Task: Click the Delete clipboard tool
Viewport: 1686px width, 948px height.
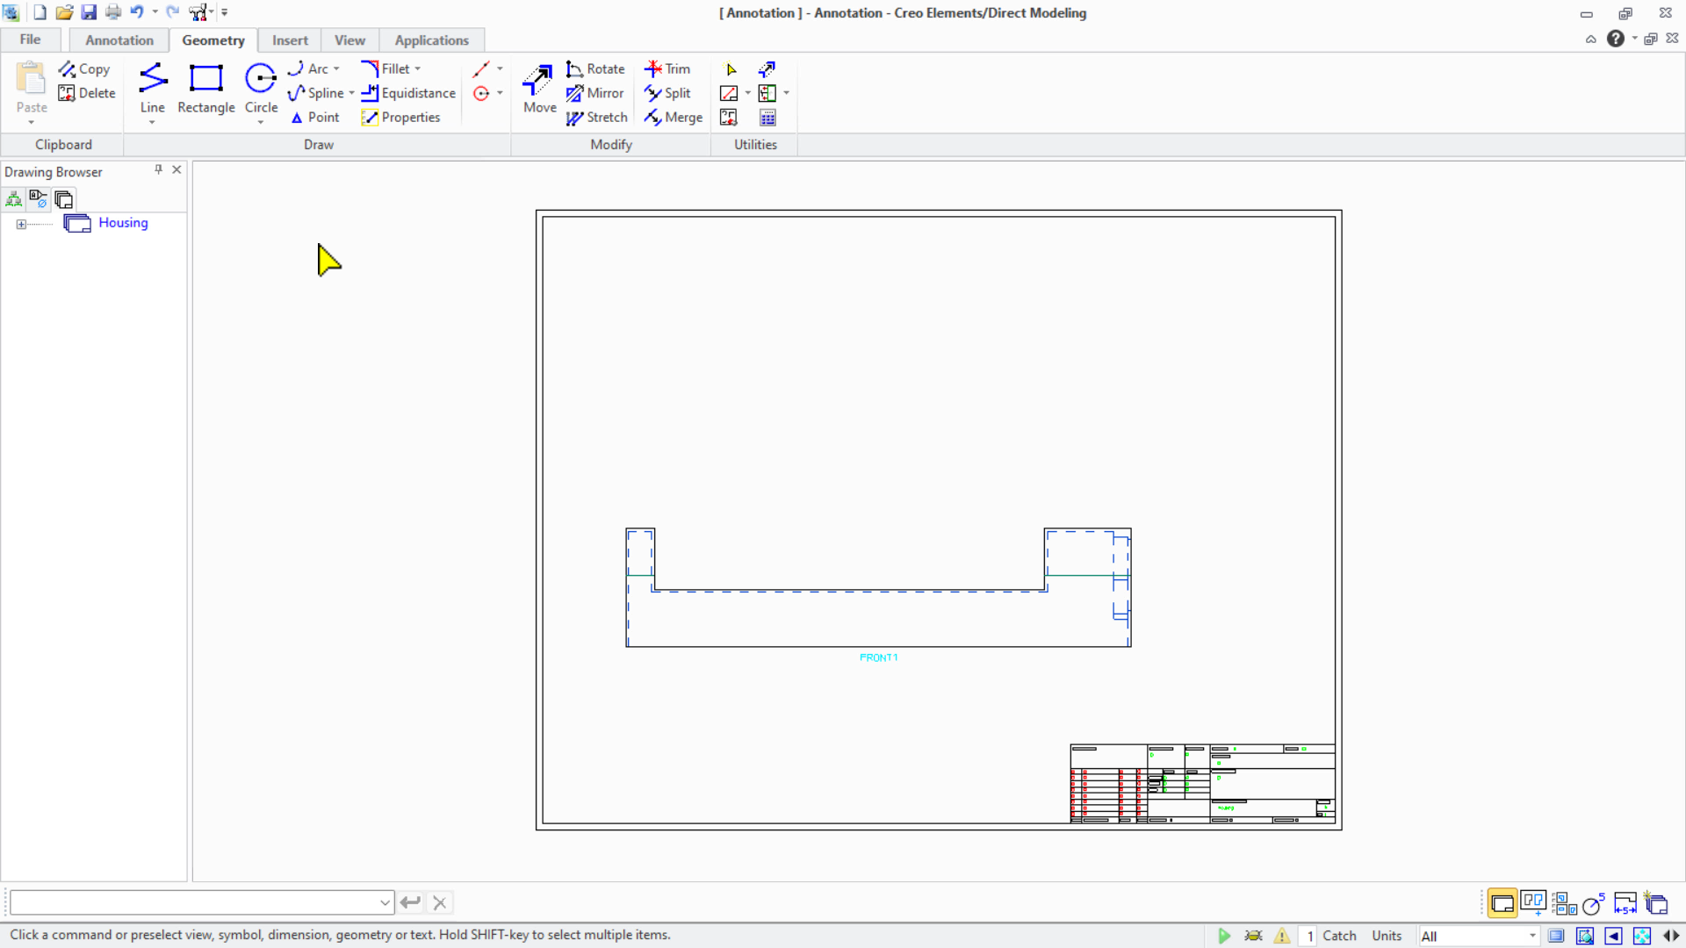Action: [x=86, y=93]
